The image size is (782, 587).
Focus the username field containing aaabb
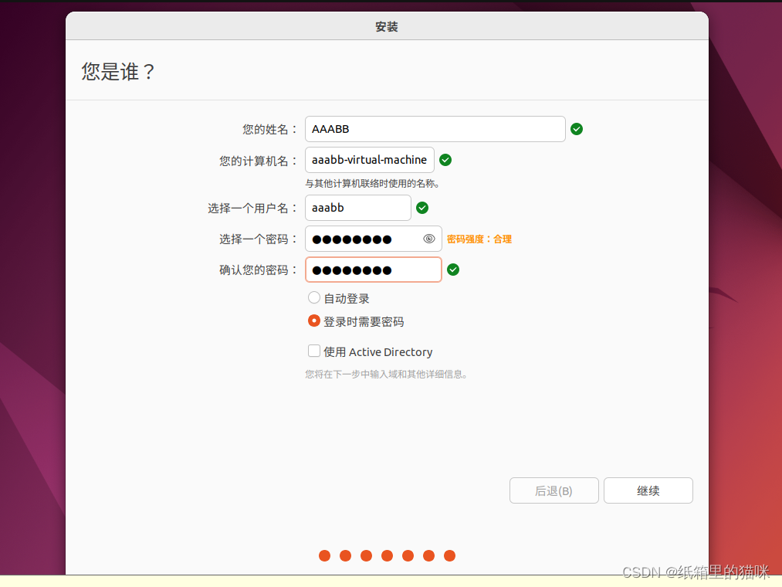tap(358, 208)
